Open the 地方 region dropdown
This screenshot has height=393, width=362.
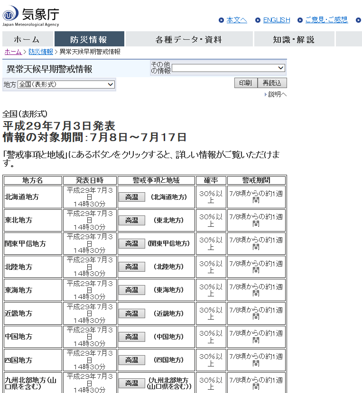(66, 84)
